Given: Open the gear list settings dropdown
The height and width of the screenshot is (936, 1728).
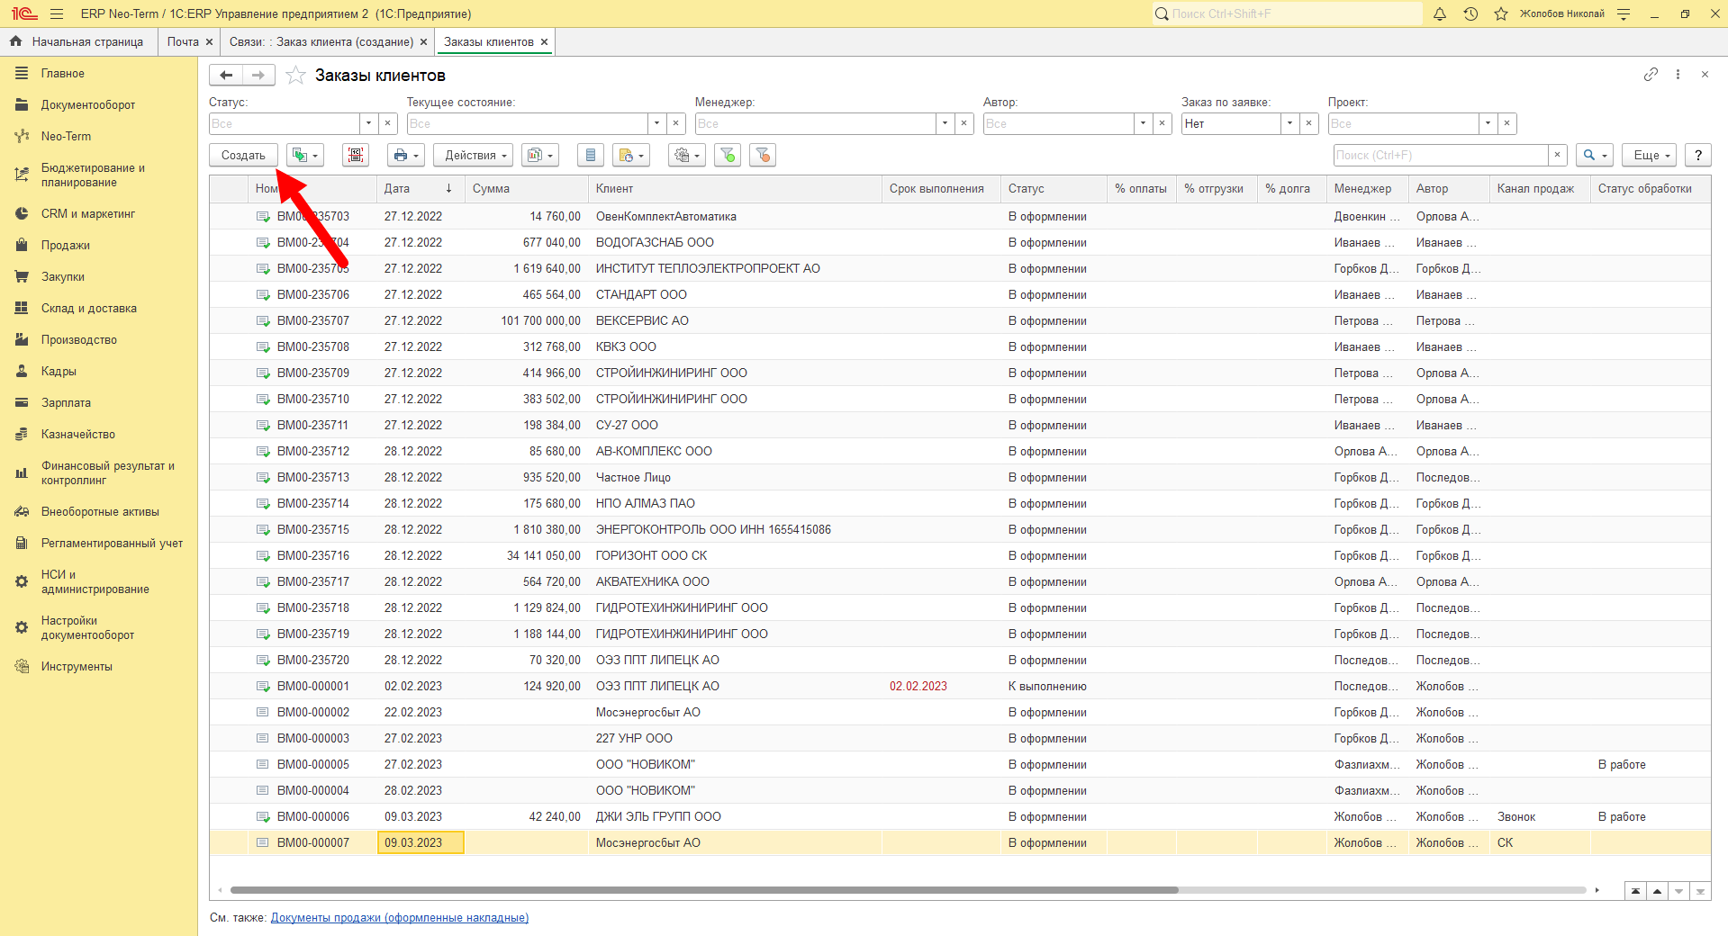Looking at the screenshot, I should pos(687,155).
